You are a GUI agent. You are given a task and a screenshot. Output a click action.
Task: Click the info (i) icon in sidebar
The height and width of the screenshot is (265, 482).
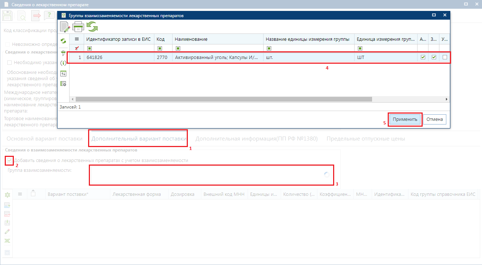[x=63, y=63]
